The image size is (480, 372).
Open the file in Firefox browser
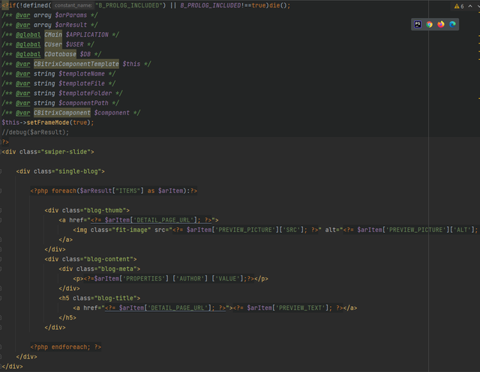[x=441, y=25]
